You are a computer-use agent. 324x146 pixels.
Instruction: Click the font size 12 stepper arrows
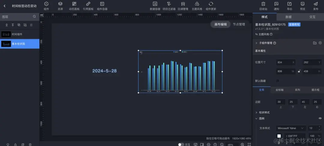pyautogui.click(x=319, y=128)
